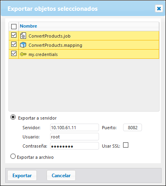Click the my.credentials key icon
Viewport: 166px width, 186px height.
(x=23, y=54)
